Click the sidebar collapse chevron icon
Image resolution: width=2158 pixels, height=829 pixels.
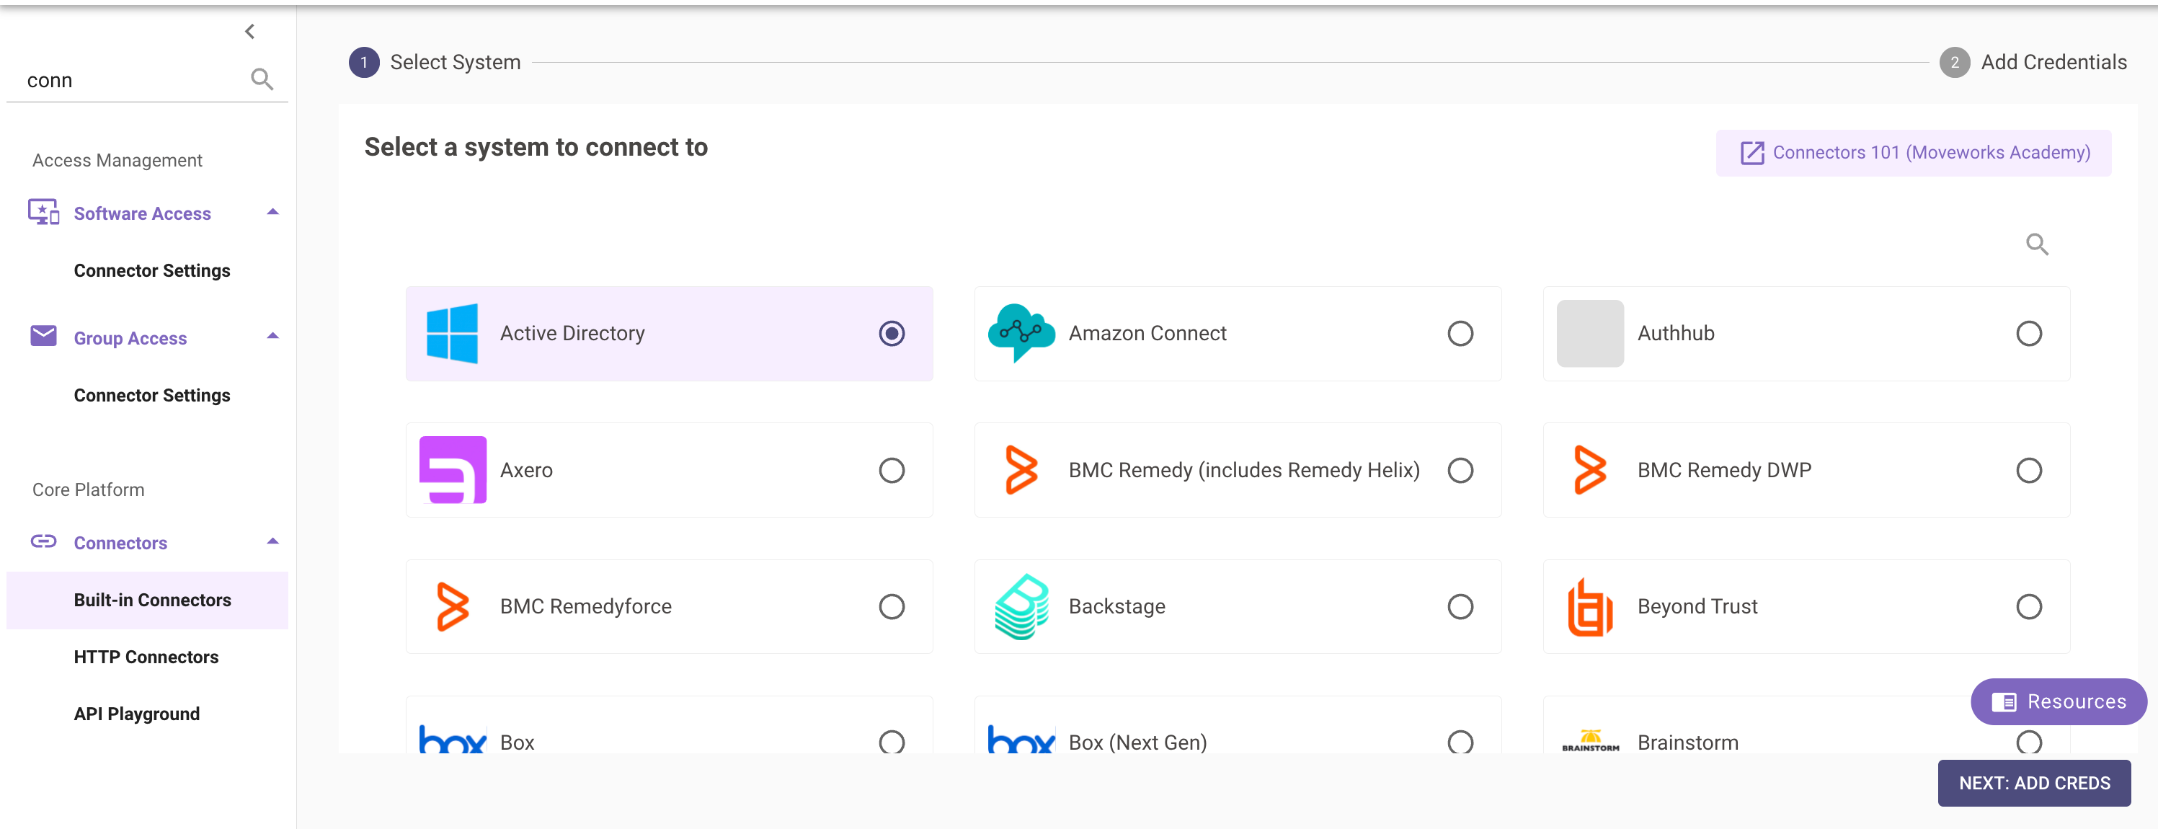(x=249, y=32)
